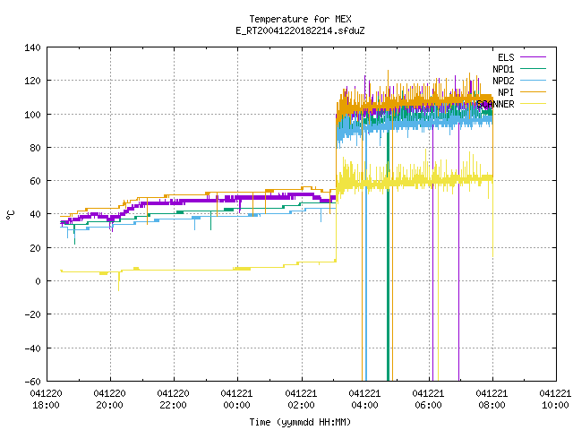Click the y-axis tick label 40
Viewport: 573px width, 430px height.
pos(35,214)
